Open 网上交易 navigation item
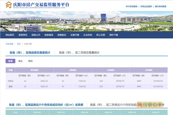 101,35
